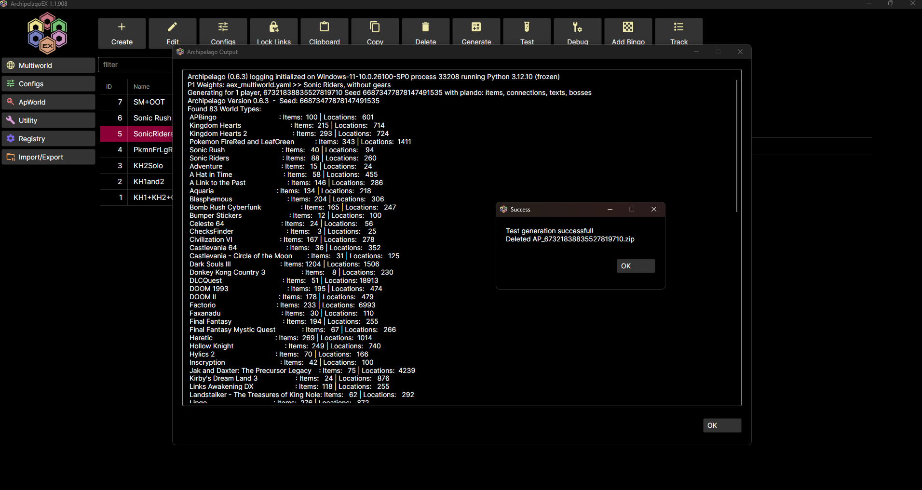Viewport: 922px width, 490px height.
Task: Click the 'Factorio' log line
Action: pyautogui.click(x=283, y=305)
